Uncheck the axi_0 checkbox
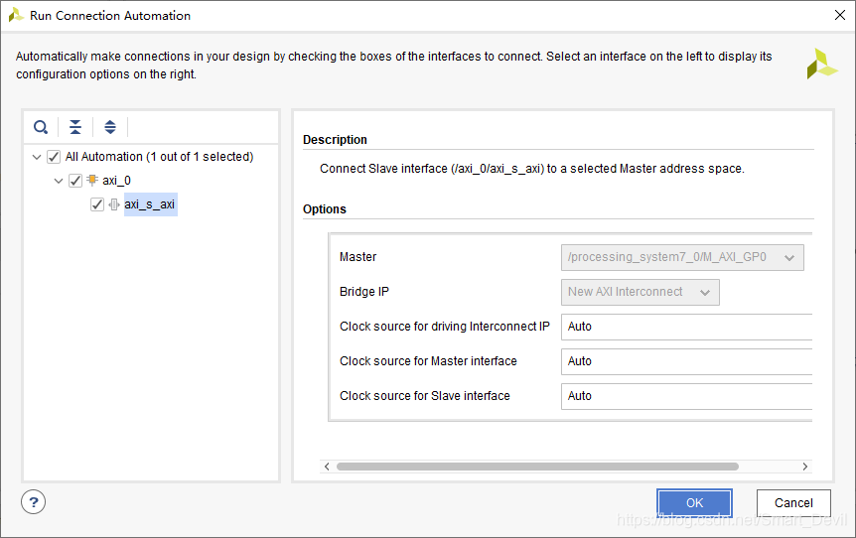This screenshot has width=856, height=538. (x=75, y=181)
